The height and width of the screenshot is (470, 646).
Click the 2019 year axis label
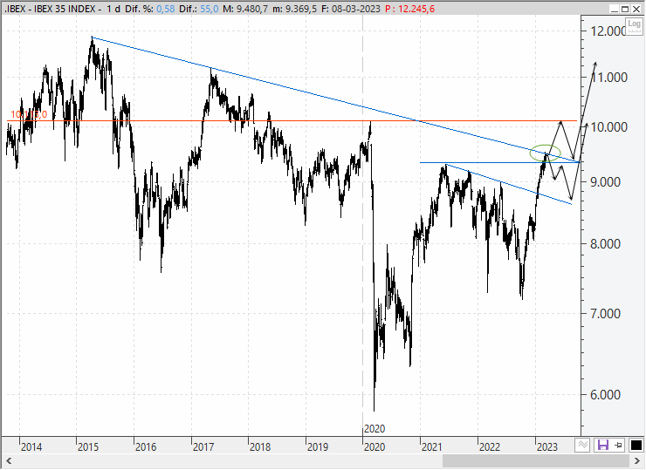tap(318, 447)
